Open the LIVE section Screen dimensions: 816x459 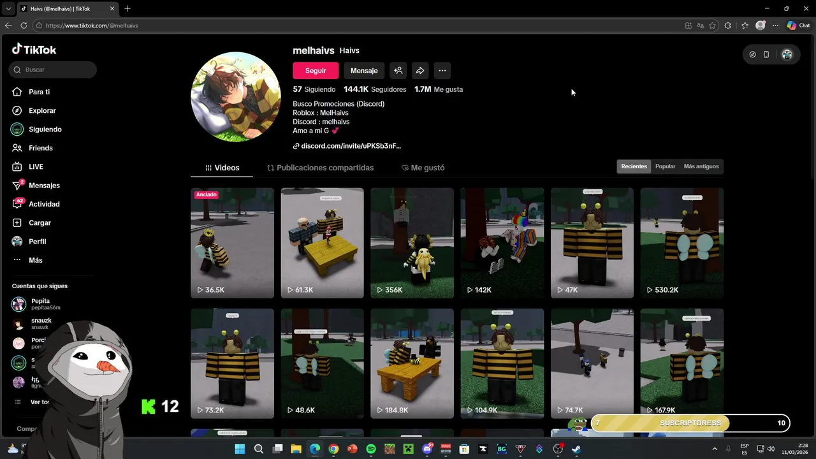point(27,166)
